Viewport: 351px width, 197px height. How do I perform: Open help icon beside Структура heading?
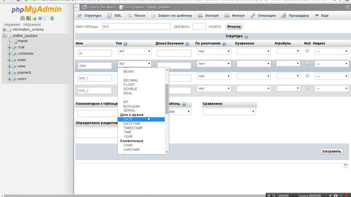(x=246, y=37)
